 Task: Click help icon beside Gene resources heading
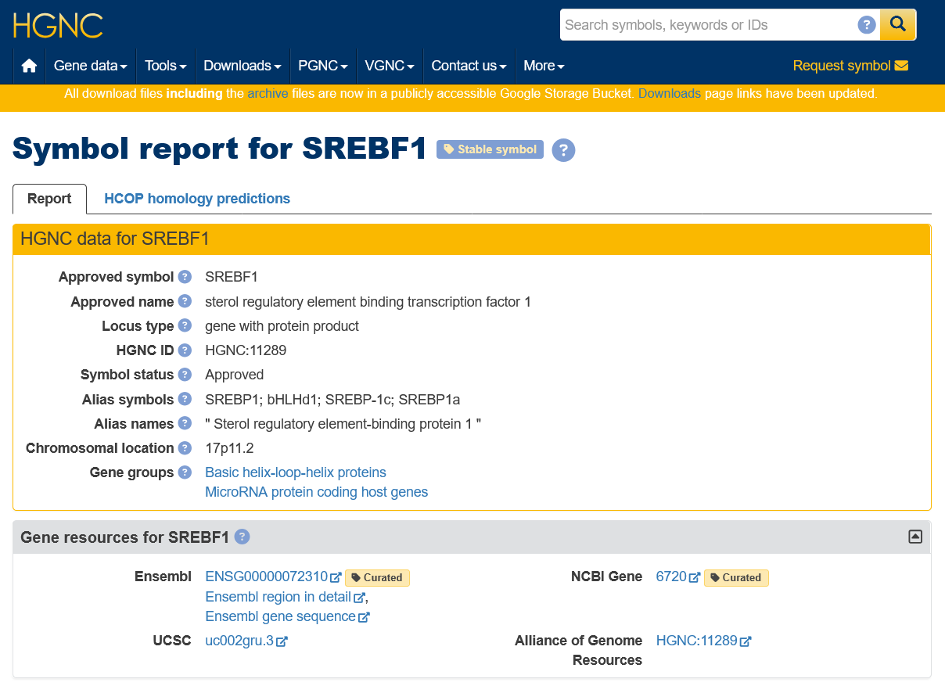[243, 537]
